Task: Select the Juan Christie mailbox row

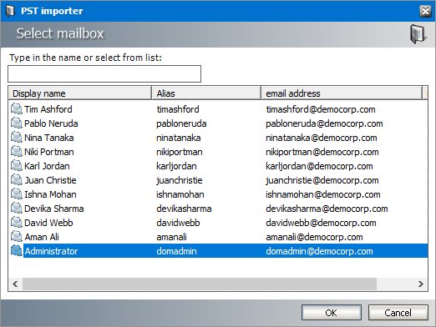Action: point(219,180)
